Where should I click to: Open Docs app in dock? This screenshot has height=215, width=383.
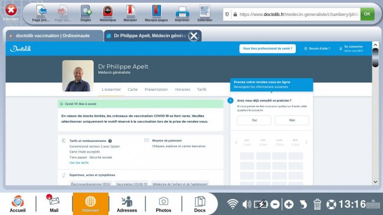point(200,204)
